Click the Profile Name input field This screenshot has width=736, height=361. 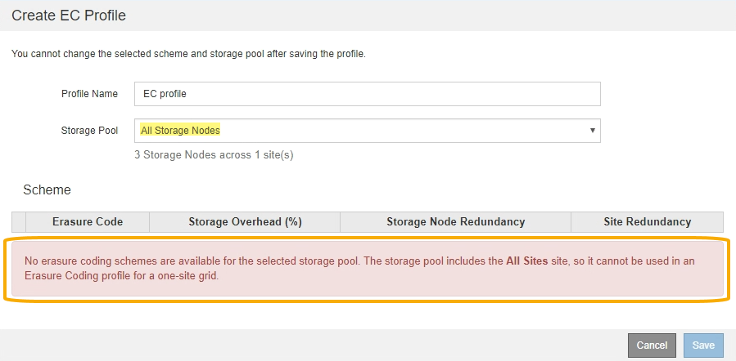pos(367,94)
